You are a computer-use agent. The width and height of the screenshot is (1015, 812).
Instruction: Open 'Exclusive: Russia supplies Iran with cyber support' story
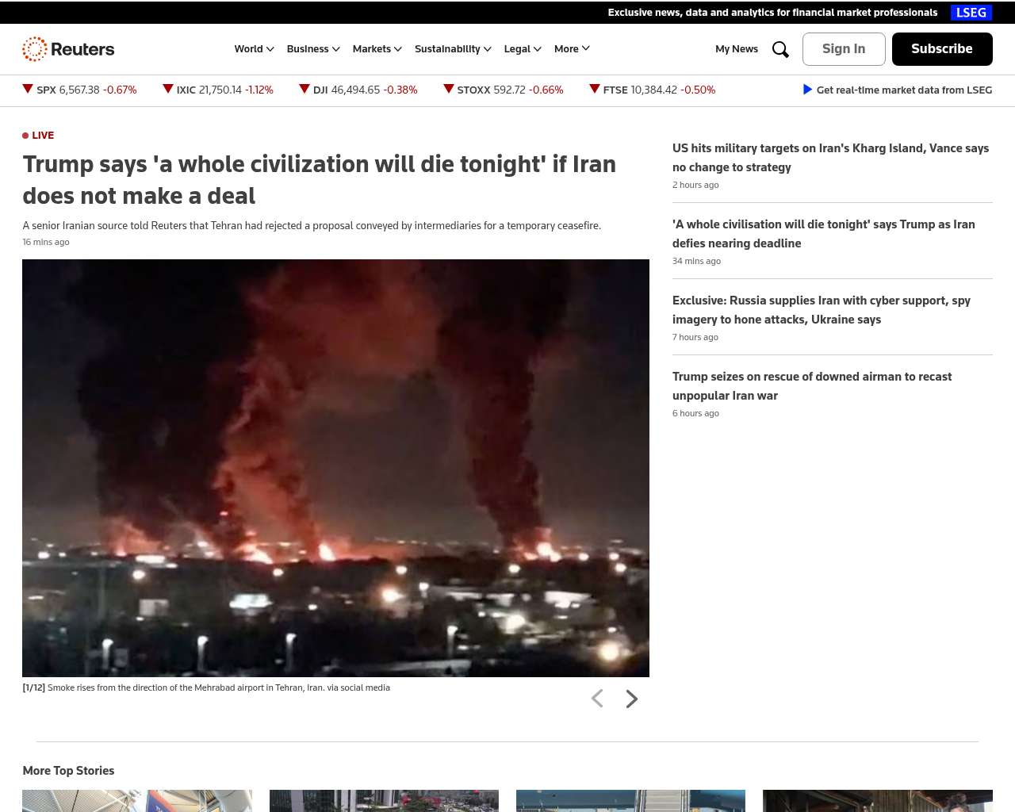pyautogui.click(x=822, y=310)
